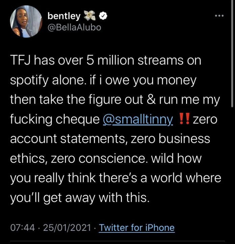
Task: Open the three-dot more options menu
Action: click(x=219, y=16)
